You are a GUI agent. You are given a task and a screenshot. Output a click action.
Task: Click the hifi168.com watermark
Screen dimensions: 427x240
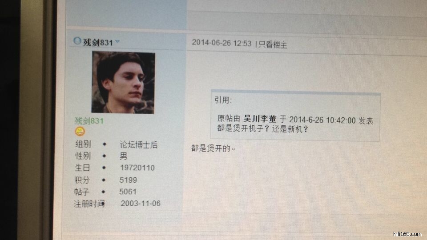point(407,234)
